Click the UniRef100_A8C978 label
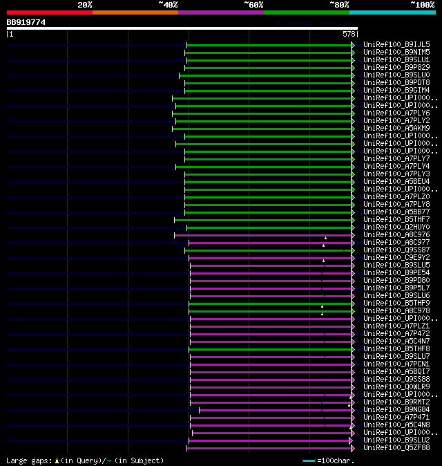The width and height of the screenshot is (442, 466). tap(396, 311)
